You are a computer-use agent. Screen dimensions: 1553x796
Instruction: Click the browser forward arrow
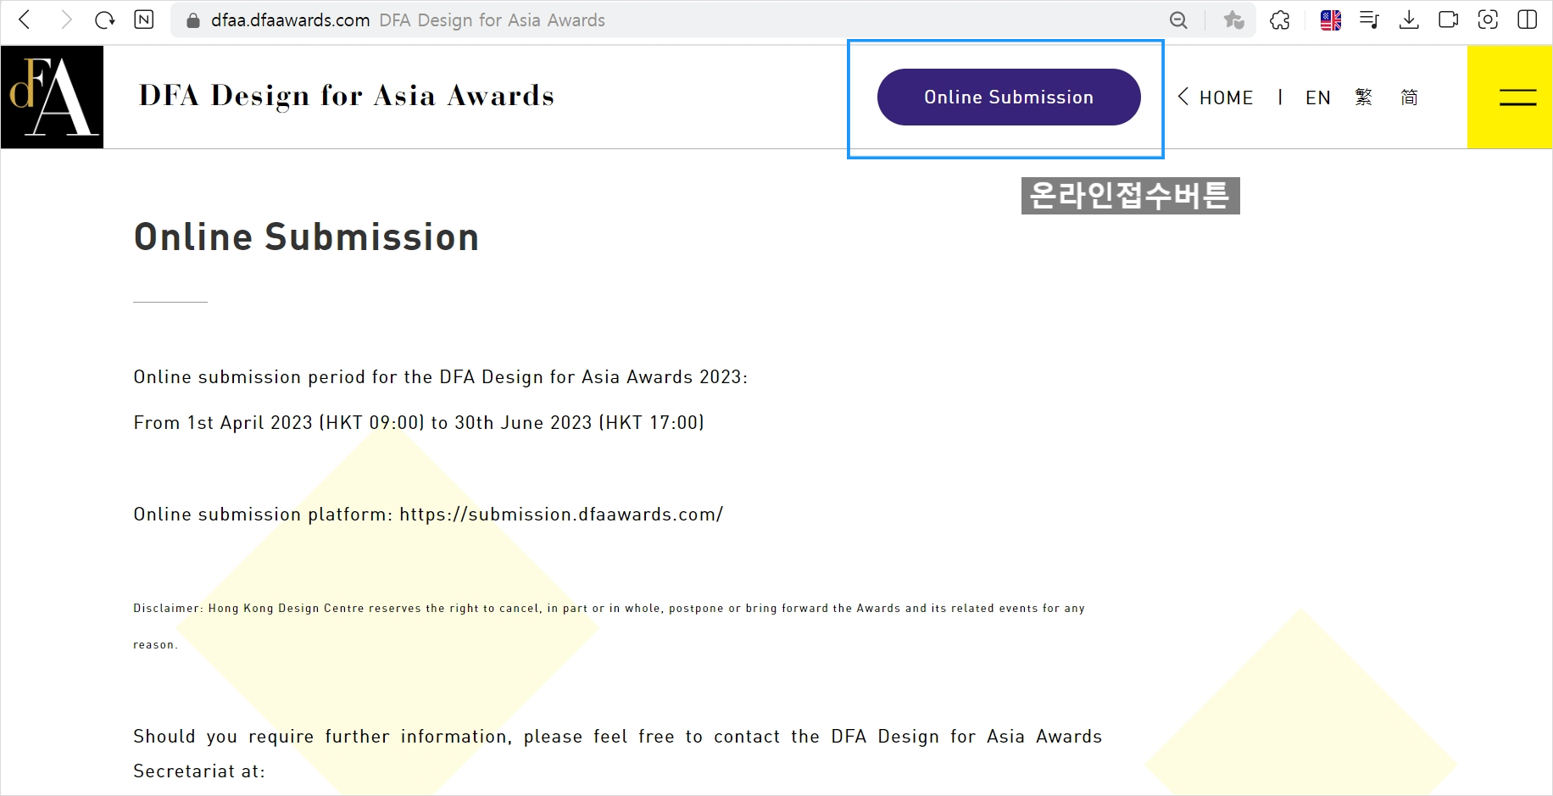pos(65,19)
